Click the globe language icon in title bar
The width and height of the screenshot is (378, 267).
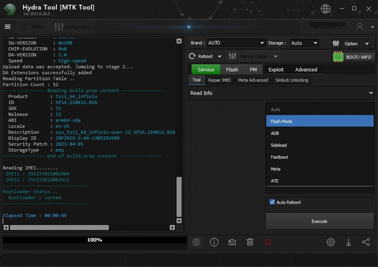pyautogui.click(x=325, y=9)
